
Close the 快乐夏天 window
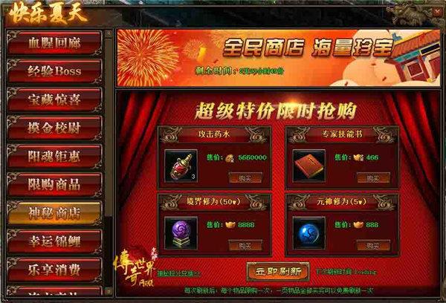coord(436,12)
